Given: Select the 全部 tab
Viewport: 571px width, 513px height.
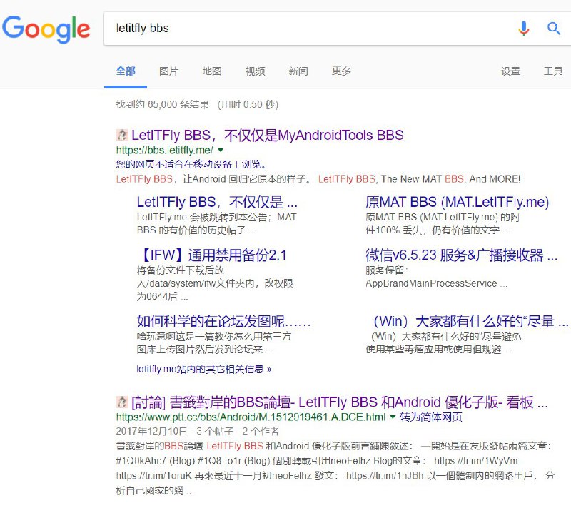Looking at the screenshot, I should tap(126, 71).
